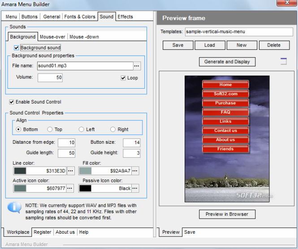Click the New template button

pos(242,45)
